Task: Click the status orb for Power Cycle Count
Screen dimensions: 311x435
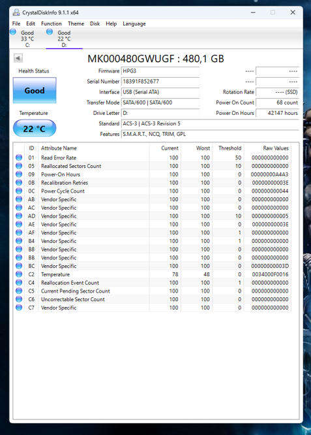Action: 19,191
